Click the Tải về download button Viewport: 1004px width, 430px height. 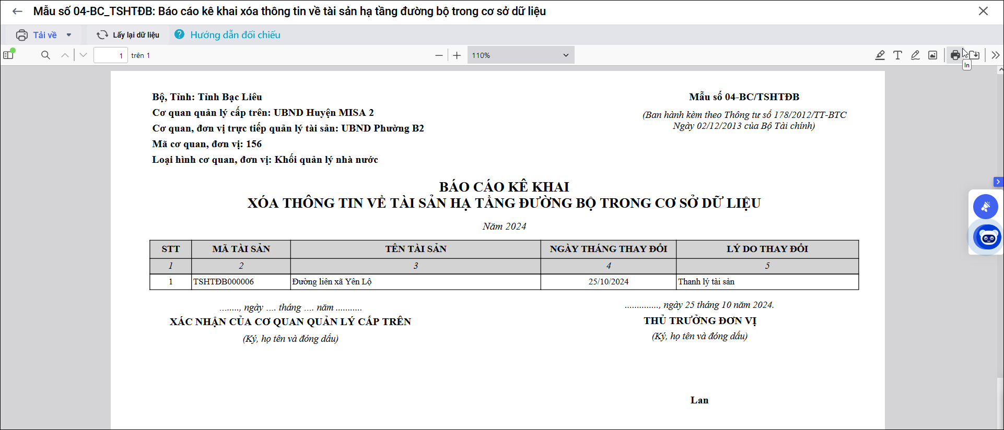click(37, 35)
